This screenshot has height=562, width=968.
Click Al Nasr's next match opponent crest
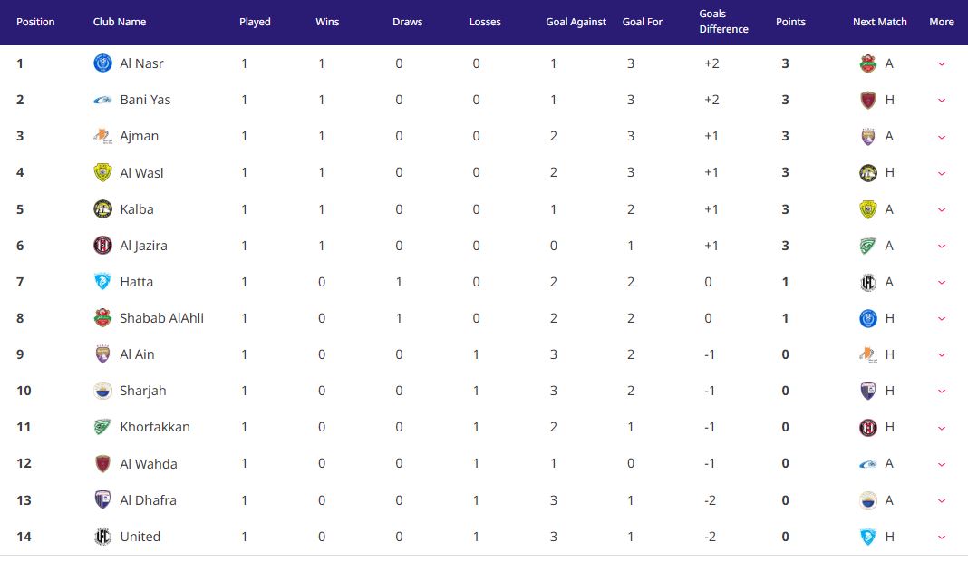[868, 63]
